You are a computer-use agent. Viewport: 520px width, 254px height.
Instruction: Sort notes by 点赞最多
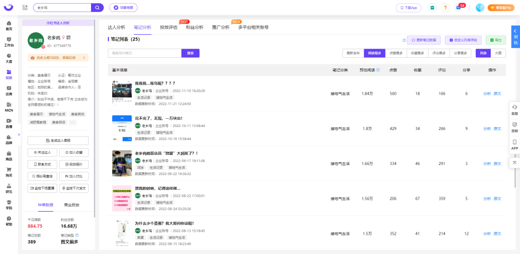[x=396, y=53]
